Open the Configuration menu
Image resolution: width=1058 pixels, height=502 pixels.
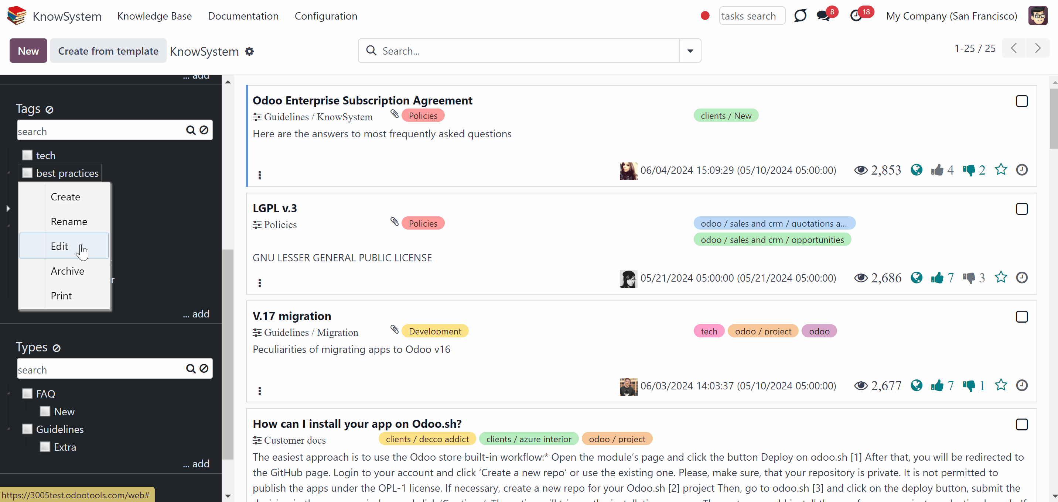(x=326, y=16)
